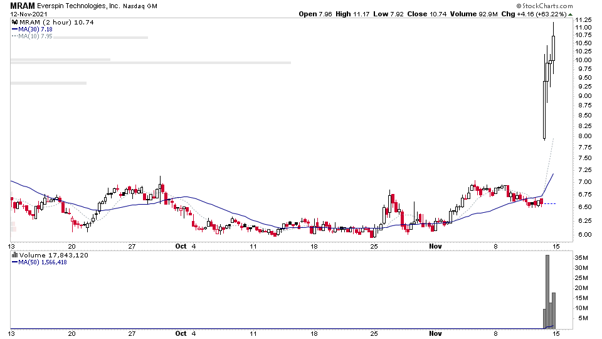602x339 pixels.
Task: Click the 6.00 price axis label
Action: (584, 234)
